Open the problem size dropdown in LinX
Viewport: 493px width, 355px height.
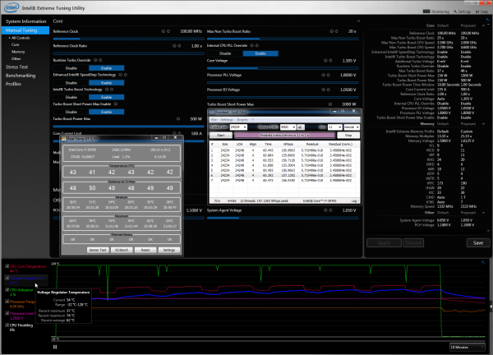(238, 127)
